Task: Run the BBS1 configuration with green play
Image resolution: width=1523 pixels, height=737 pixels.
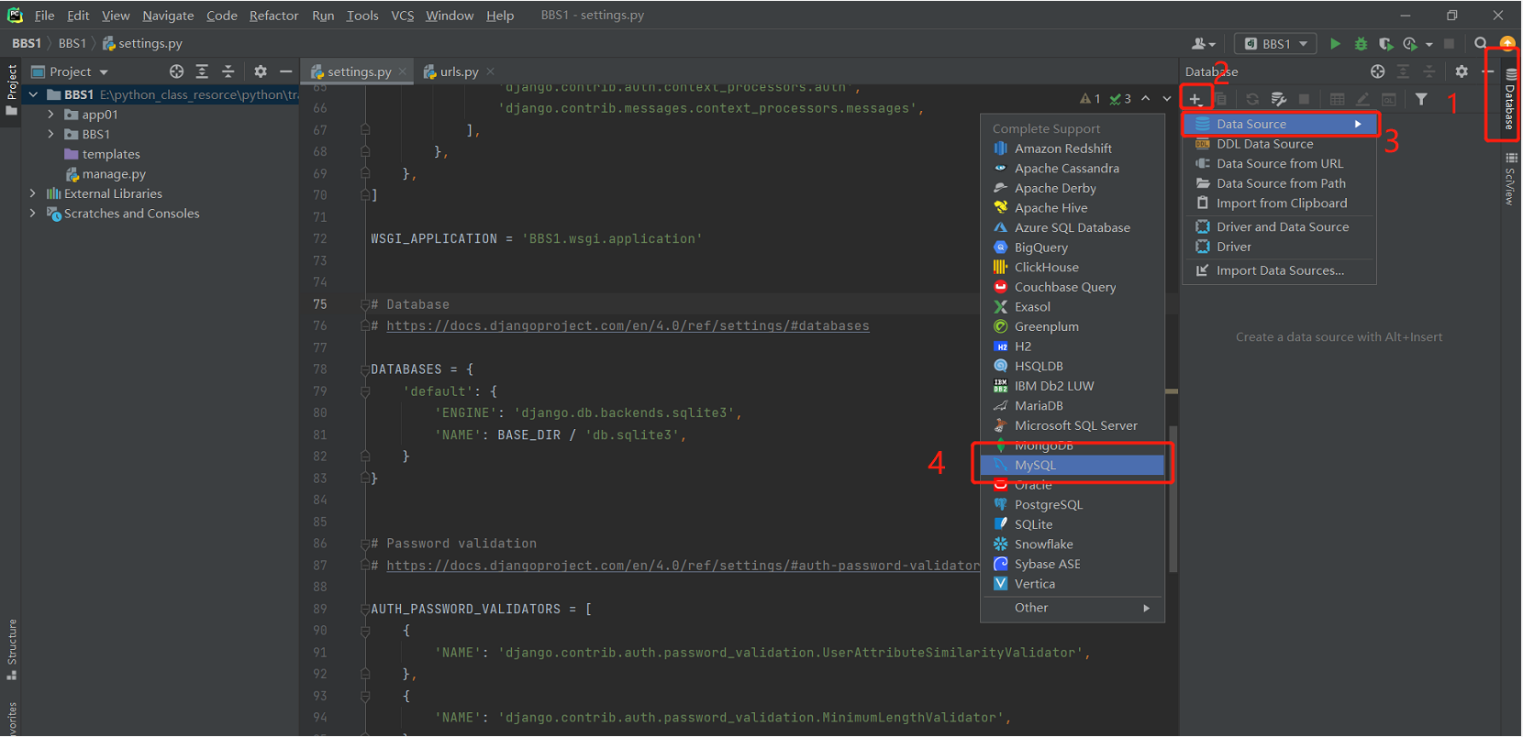Action: tap(1335, 43)
